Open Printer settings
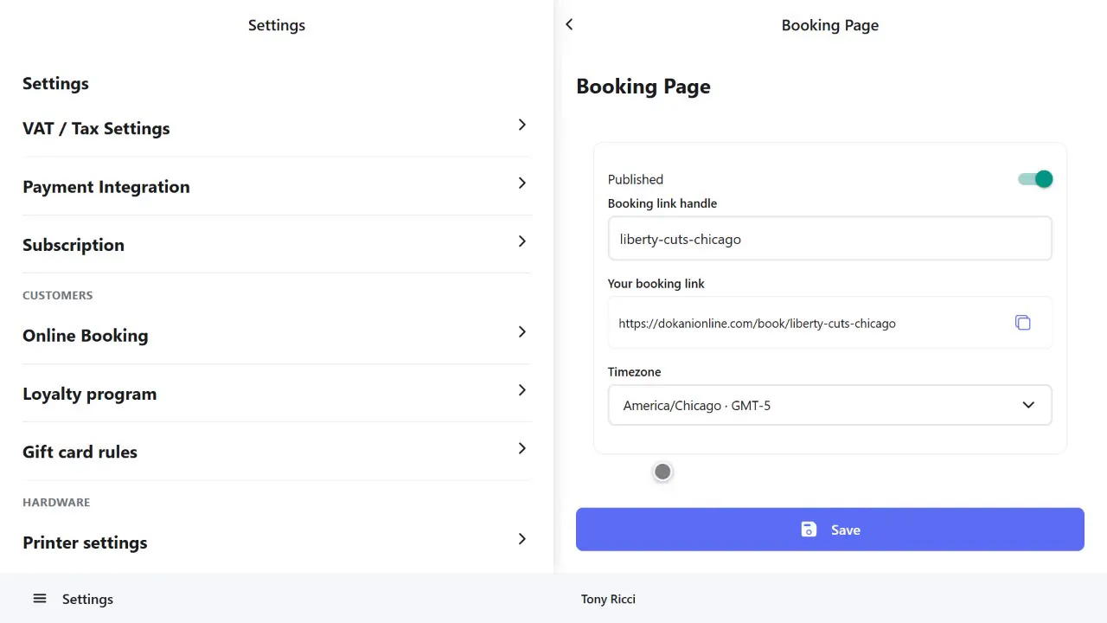 point(276,543)
